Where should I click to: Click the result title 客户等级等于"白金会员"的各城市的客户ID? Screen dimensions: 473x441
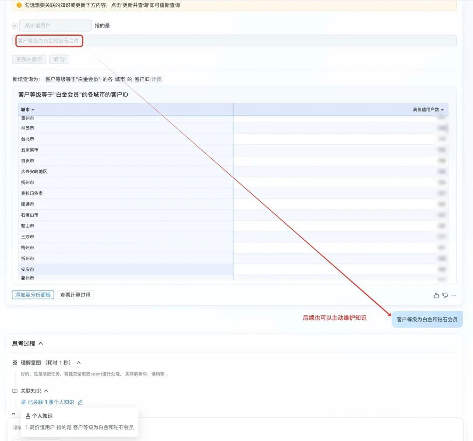tap(73, 94)
